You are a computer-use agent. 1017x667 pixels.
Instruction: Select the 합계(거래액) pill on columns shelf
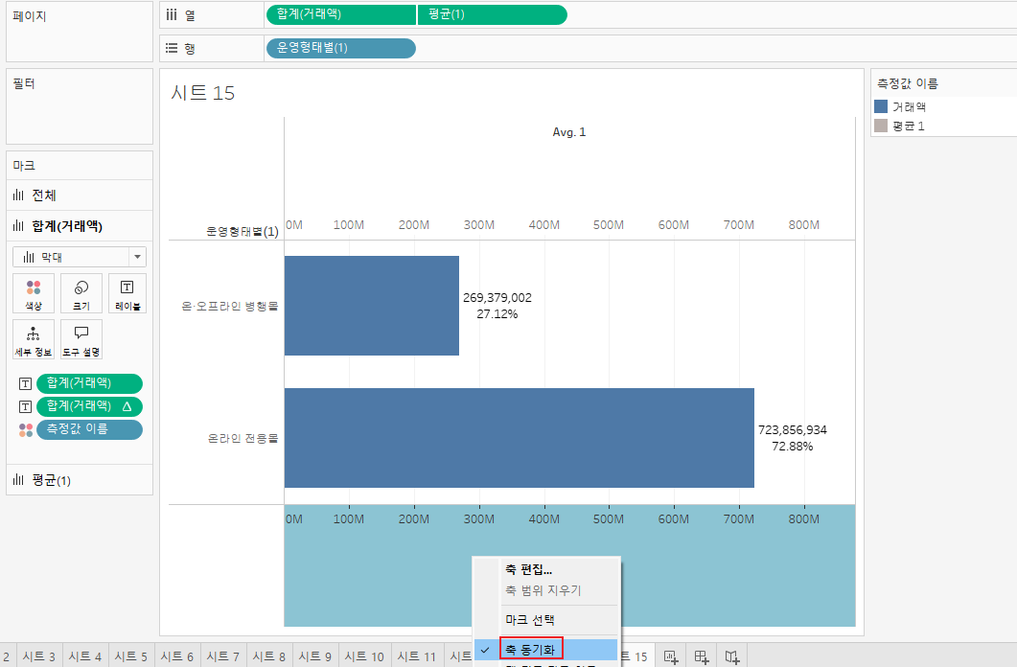point(341,14)
